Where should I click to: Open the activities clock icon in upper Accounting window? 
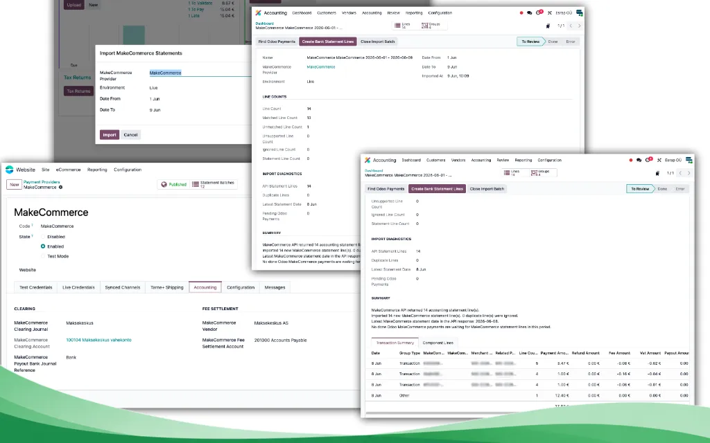click(538, 12)
